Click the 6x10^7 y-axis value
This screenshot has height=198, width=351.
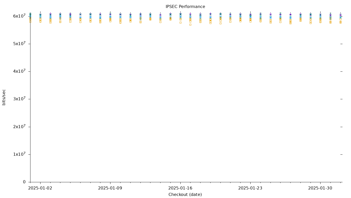click(19, 16)
